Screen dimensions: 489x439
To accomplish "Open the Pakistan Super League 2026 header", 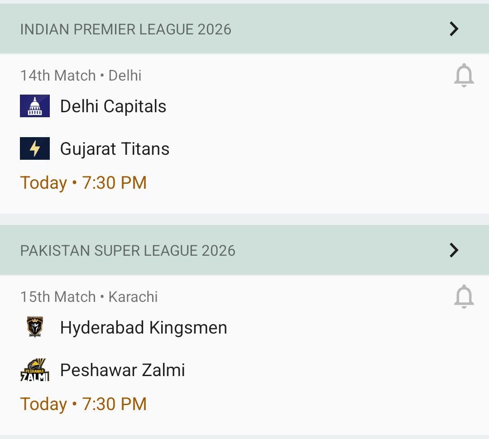I will (x=128, y=250).
